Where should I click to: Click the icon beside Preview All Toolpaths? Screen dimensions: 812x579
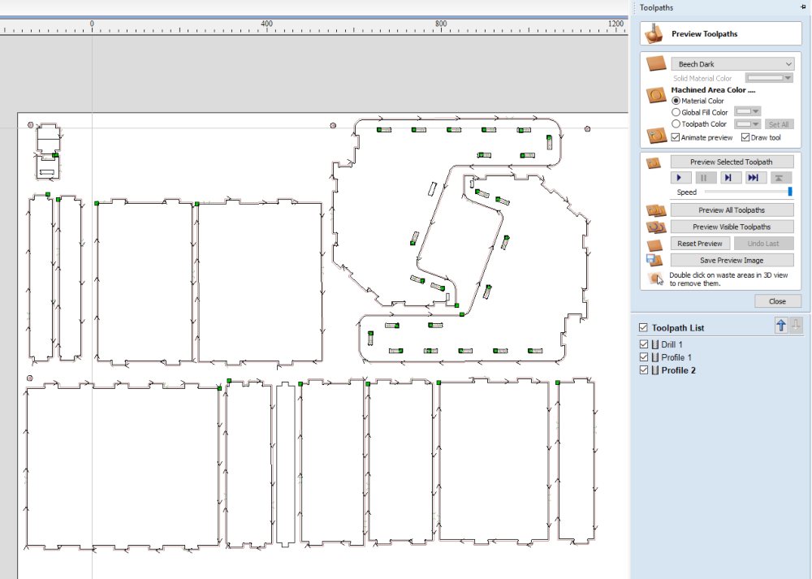point(655,210)
